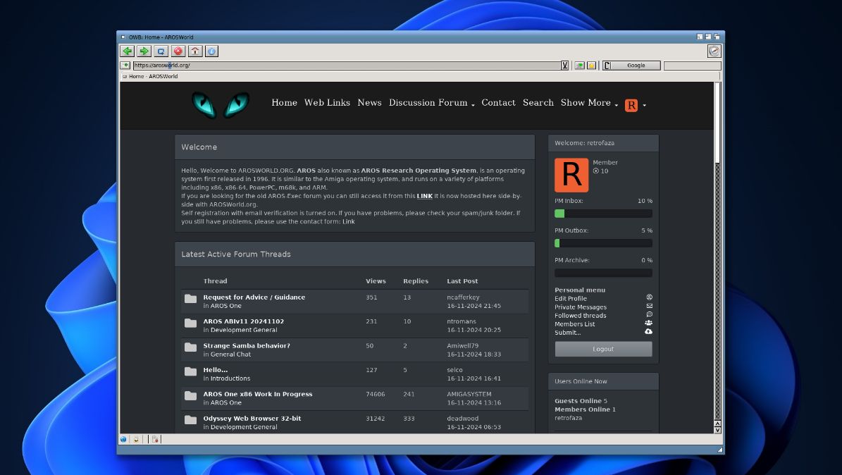Go forward with the green right arrow
The height and width of the screenshot is (475, 842).
144,51
